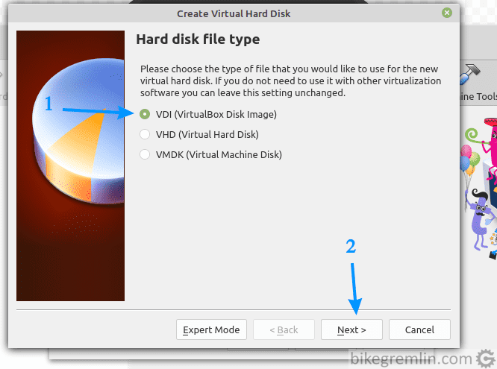The height and width of the screenshot is (369, 497).
Task: Click the disk illustration in the wizard
Action: coord(70,165)
